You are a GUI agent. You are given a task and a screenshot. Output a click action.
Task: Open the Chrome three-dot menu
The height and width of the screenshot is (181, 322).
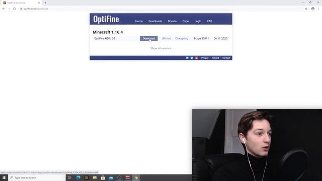point(318,9)
